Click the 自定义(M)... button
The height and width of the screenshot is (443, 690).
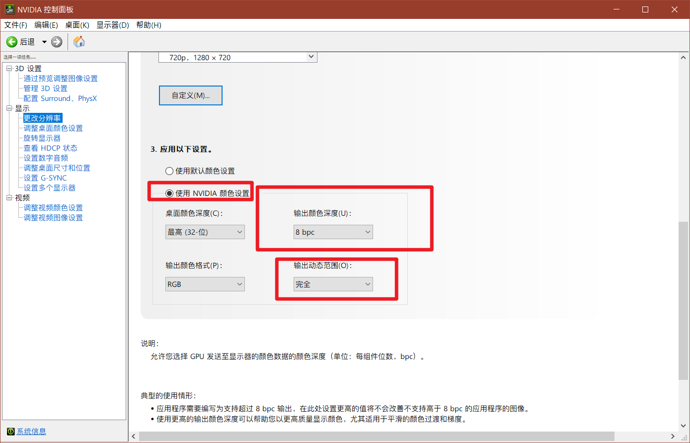click(x=191, y=95)
